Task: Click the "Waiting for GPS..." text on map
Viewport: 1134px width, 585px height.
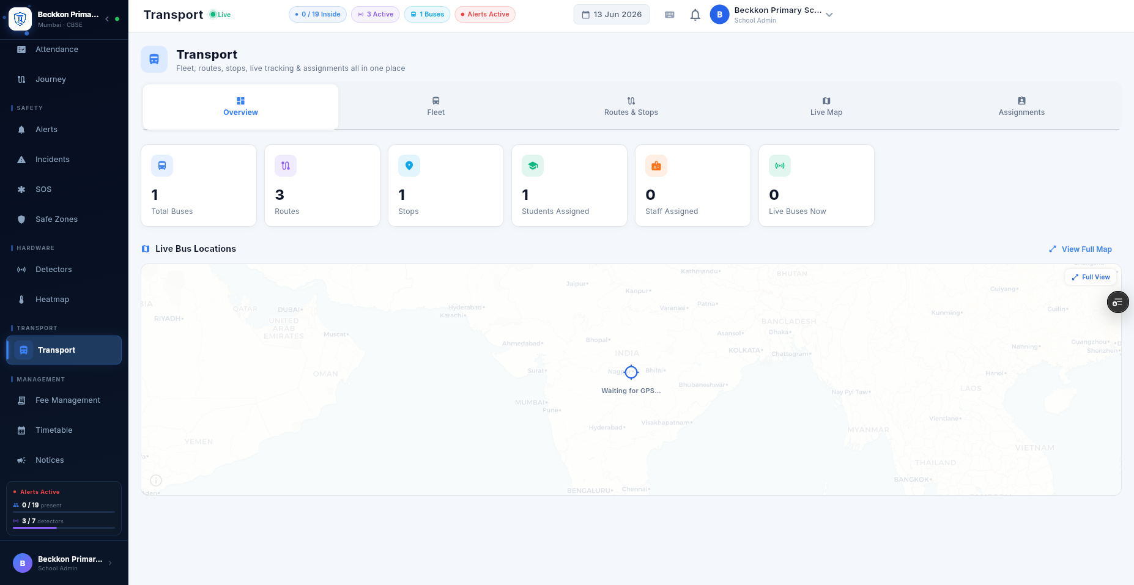Action: 631,391
